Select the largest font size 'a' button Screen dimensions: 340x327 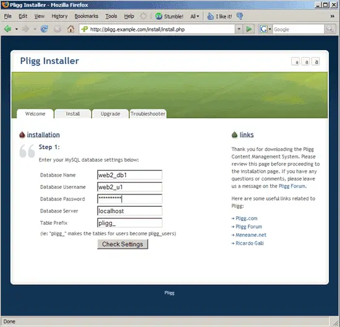tap(316, 62)
